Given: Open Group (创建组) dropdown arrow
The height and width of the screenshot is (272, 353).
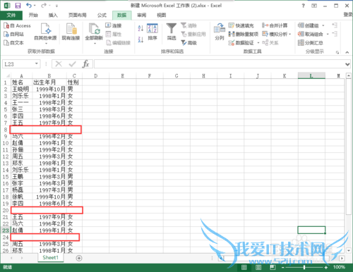Looking at the screenshot, I should pos(323,25).
